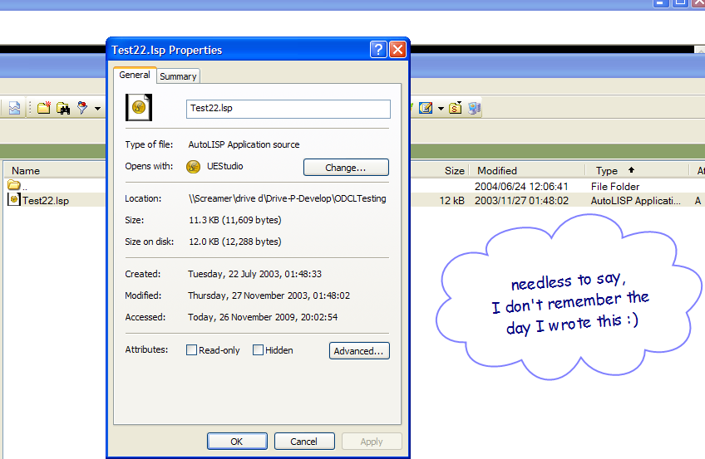Screen dimensions: 705x459
Task: Switch to the Summary tab
Action: tap(178, 76)
